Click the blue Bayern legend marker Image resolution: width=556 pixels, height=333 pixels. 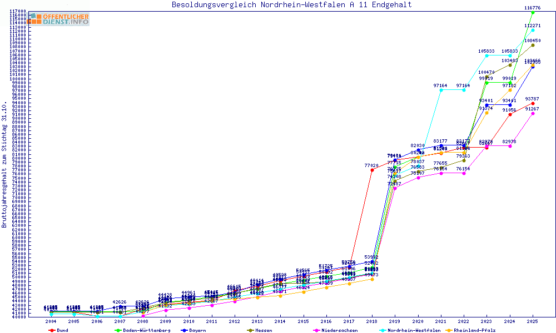[x=183, y=330]
